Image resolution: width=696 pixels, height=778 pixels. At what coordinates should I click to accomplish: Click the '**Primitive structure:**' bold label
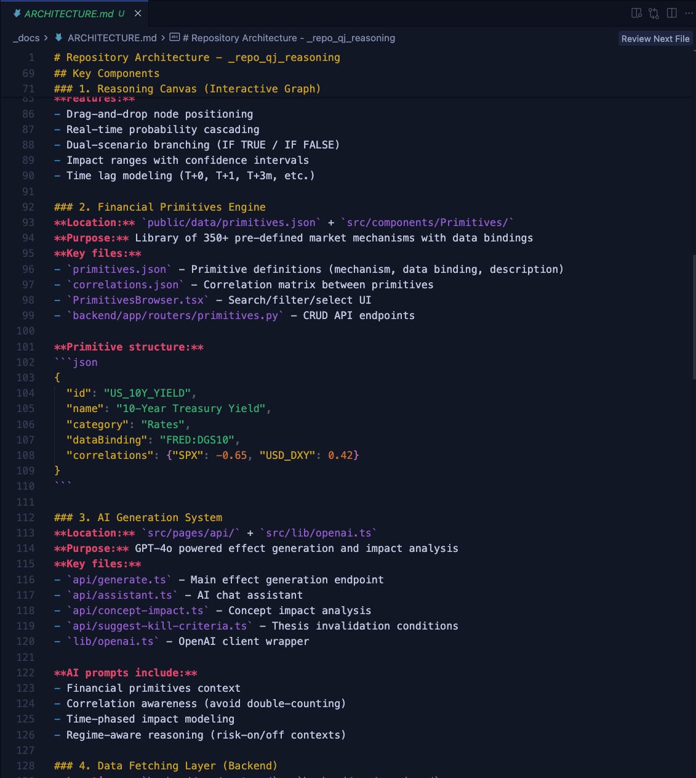coord(129,347)
